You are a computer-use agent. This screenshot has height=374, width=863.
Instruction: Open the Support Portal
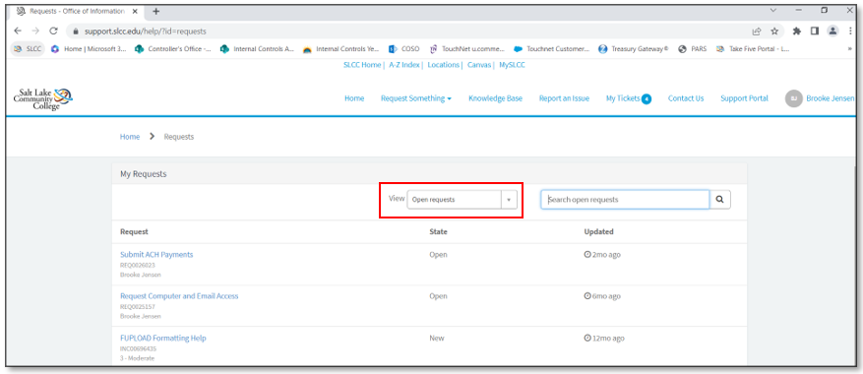coord(744,98)
